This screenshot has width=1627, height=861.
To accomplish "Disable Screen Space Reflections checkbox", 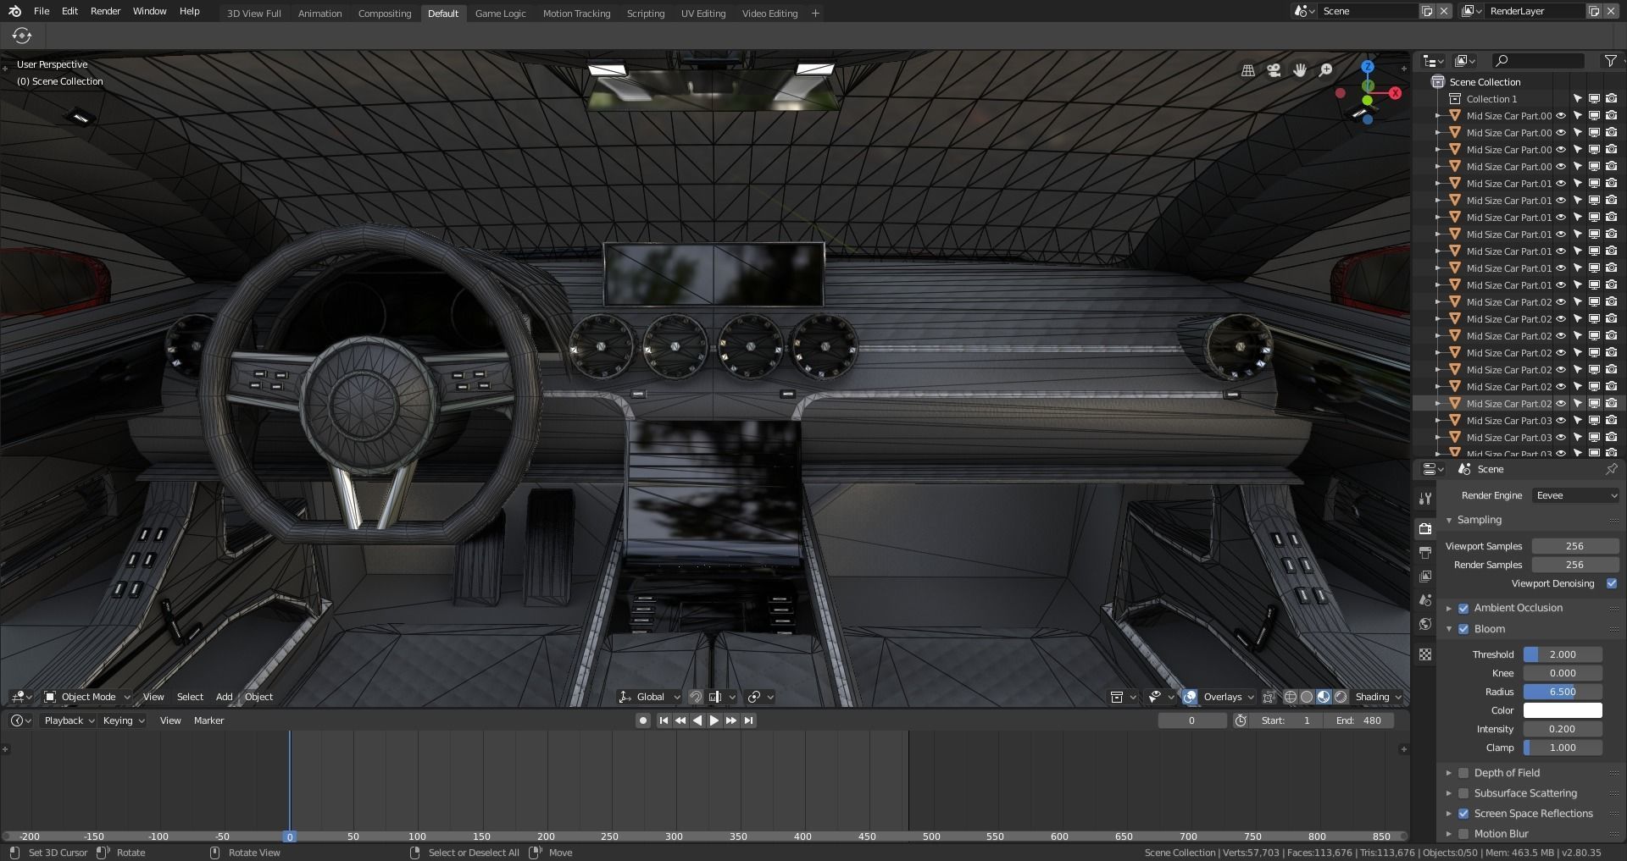I will click(x=1463, y=814).
